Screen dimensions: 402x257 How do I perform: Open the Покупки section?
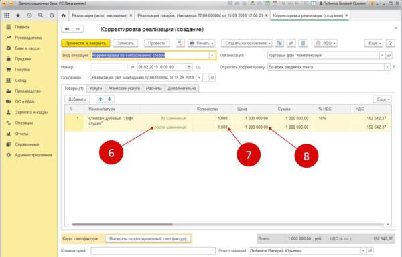coord(23,70)
